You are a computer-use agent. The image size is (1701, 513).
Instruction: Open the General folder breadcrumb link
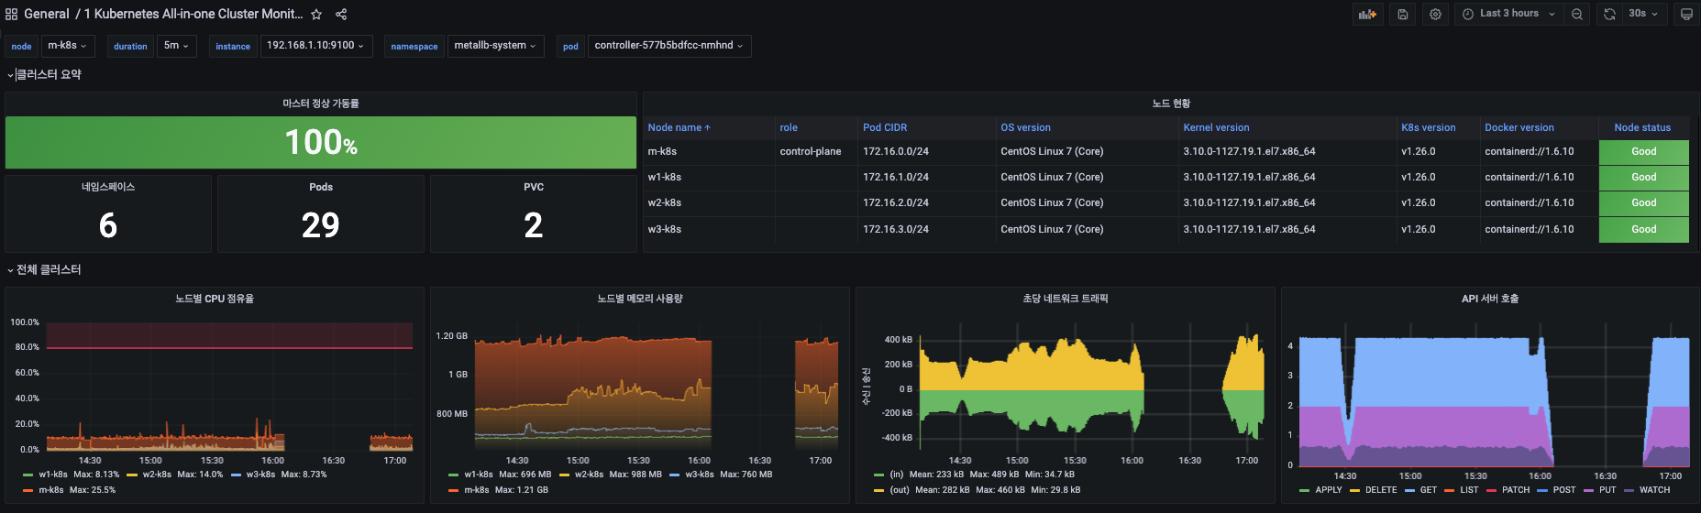click(47, 15)
